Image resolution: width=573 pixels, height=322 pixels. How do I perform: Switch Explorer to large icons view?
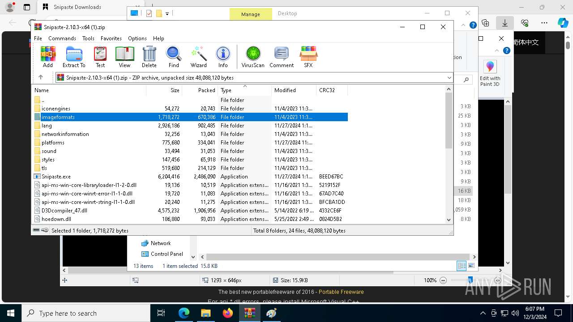tap(471, 266)
